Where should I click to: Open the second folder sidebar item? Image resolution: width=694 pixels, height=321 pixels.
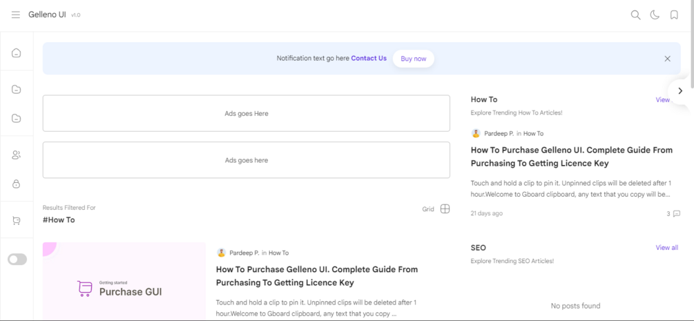pyautogui.click(x=17, y=119)
